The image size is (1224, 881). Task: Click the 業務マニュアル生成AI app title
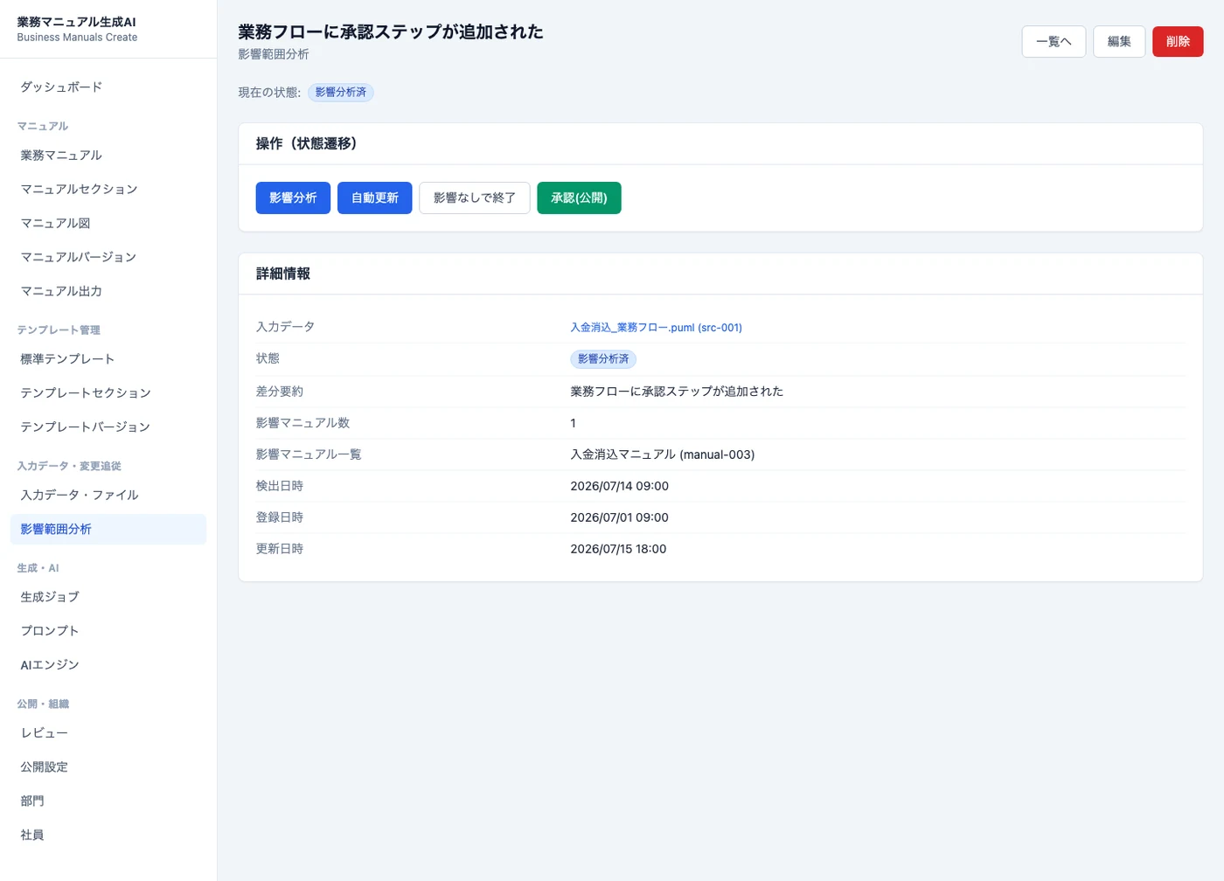(76, 22)
